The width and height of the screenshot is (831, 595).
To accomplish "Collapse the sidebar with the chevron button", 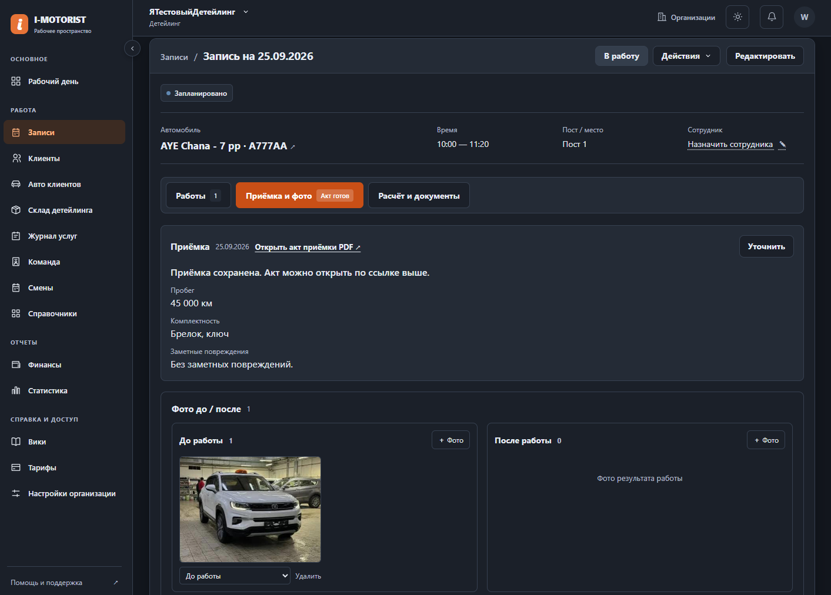I will pos(132,48).
